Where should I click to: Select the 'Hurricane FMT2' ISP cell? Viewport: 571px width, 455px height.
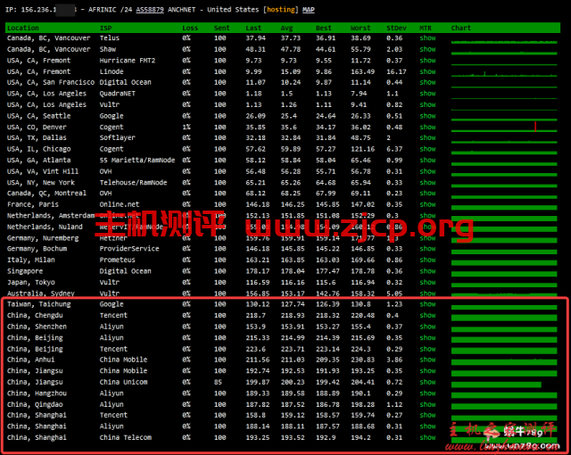tap(128, 61)
